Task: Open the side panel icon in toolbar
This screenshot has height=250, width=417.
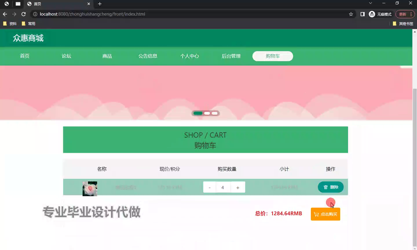Action: pyautogui.click(x=362, y=14)
